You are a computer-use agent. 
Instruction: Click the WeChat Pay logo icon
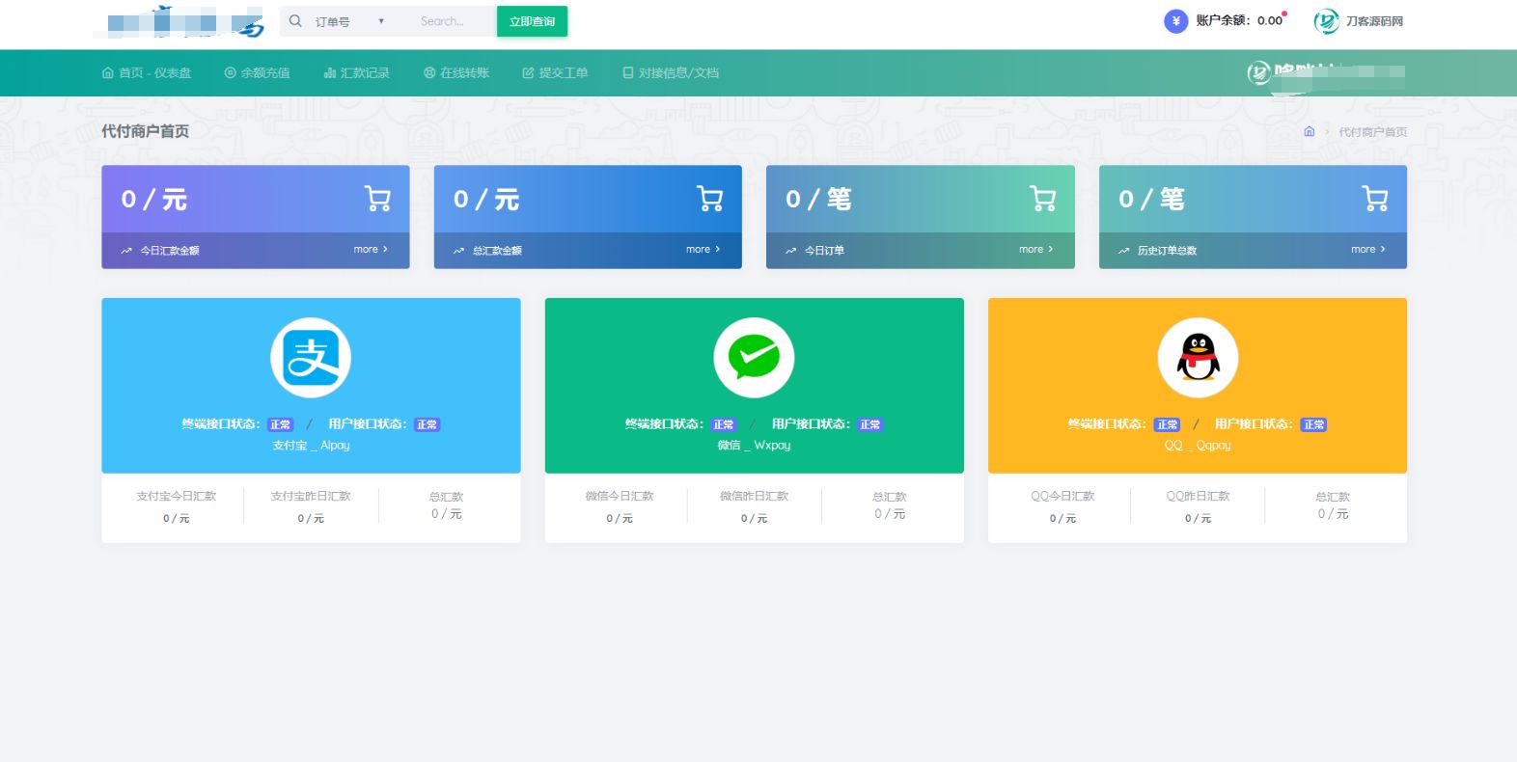(x=754, y=358)
